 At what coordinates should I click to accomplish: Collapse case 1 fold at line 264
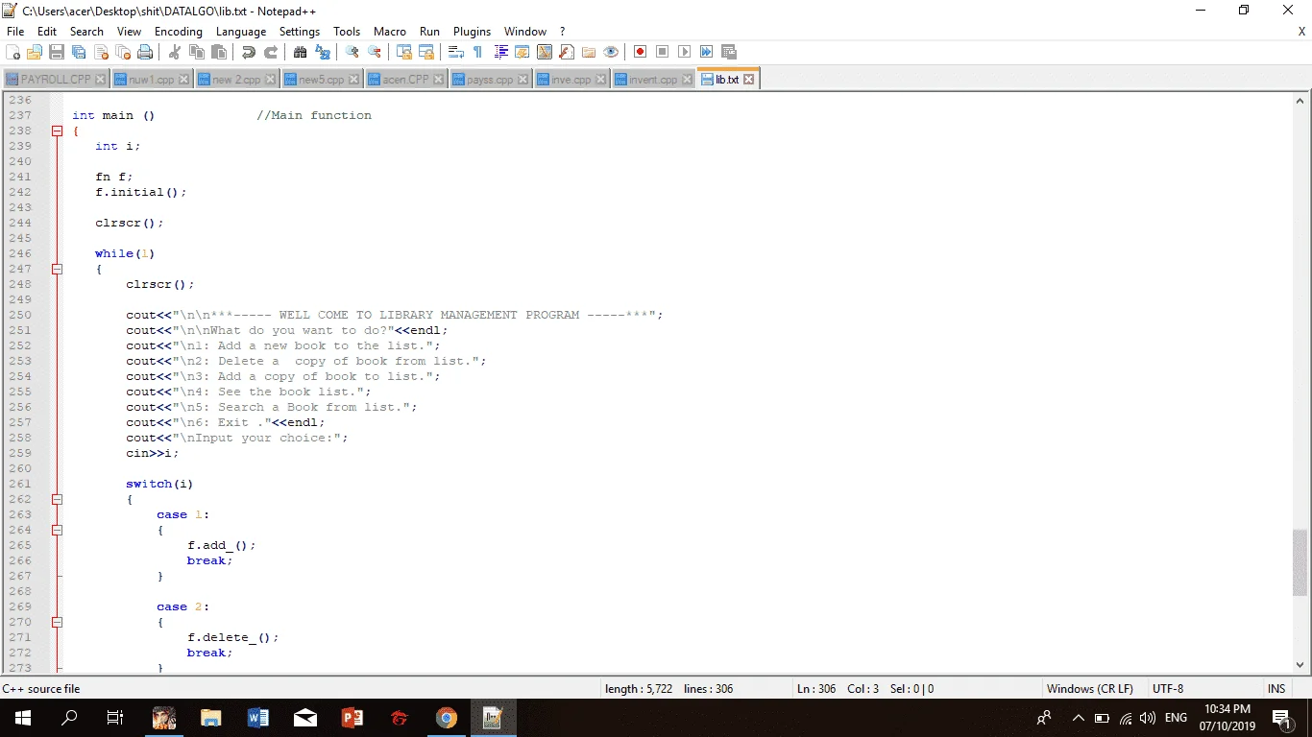57,530
